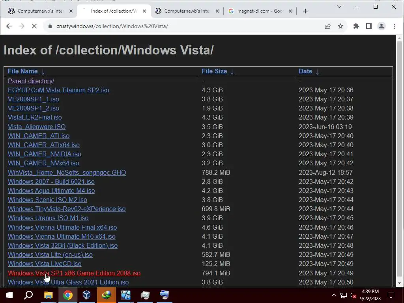Toggle Chrome side panel icon
Image resolution: width=404 pixels, height=303 pixels.
[369, 26]
